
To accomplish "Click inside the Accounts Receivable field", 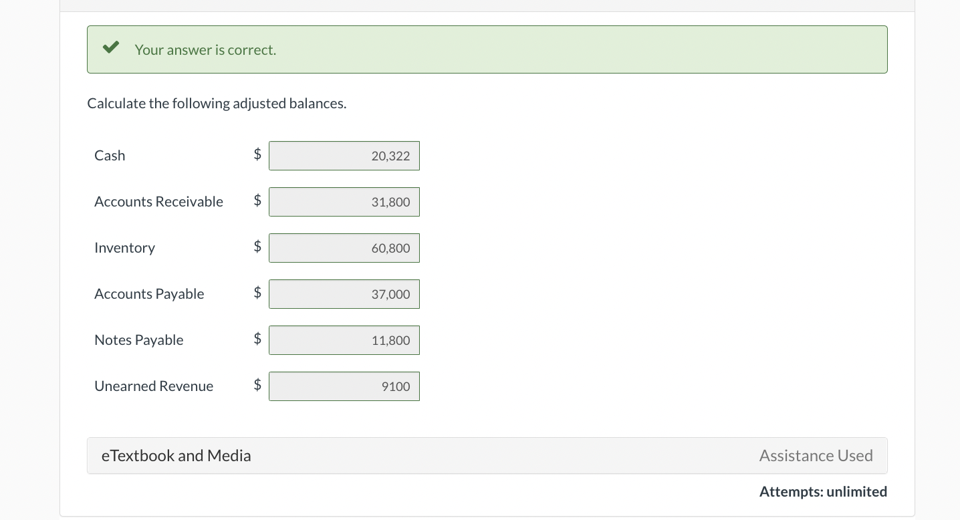I will pyautogui.click(x=344, y=202).
